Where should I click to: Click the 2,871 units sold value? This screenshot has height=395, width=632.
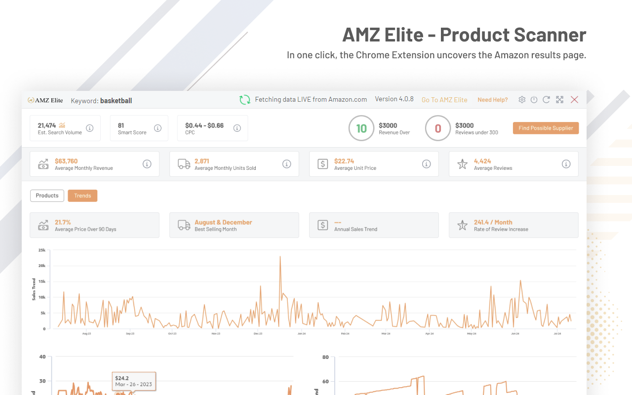tap(202, 161)
